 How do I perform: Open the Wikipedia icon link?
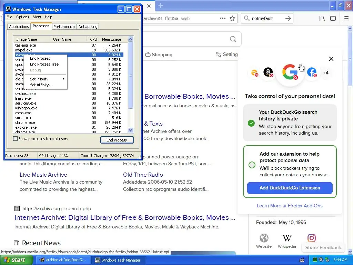pos(287,238)
